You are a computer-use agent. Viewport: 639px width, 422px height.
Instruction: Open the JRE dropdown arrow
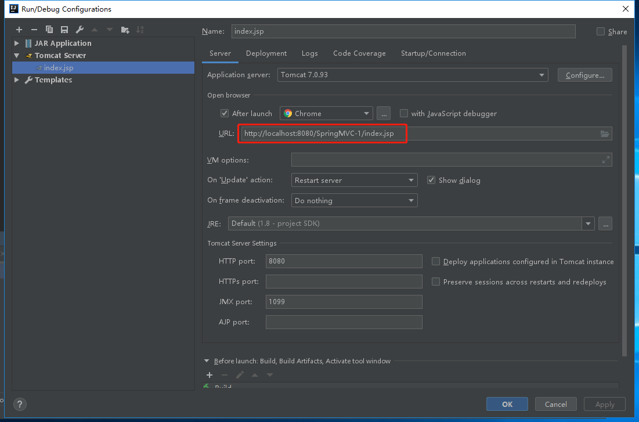pos(588,223)
